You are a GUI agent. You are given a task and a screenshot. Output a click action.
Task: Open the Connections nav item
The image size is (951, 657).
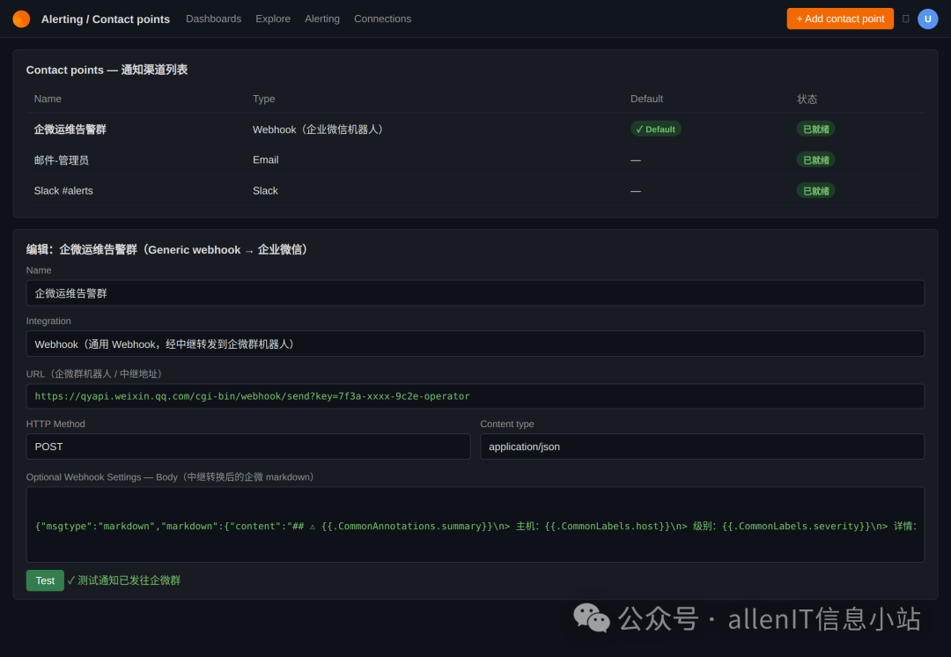(x=383, y=18)
